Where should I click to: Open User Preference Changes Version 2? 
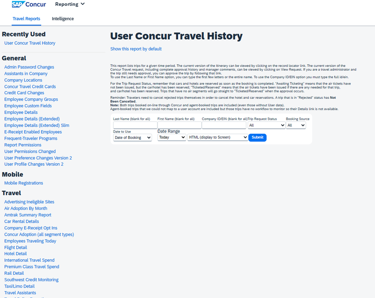point(38,158)
